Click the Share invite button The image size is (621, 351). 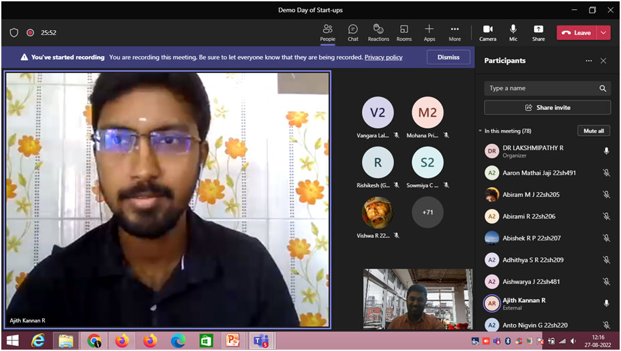point(547,107)
